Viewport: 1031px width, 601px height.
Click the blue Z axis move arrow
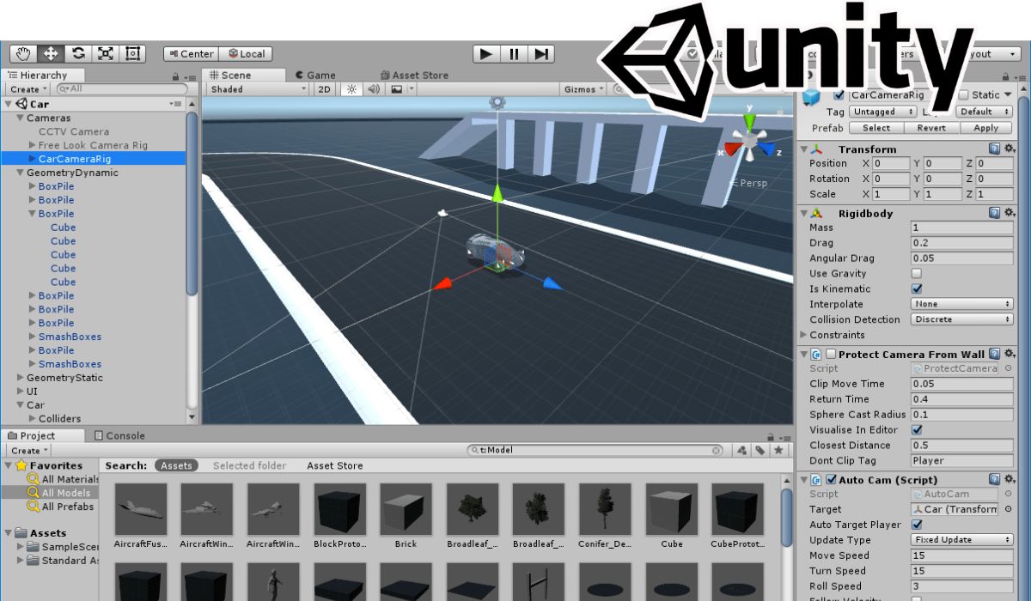[x=552, y=283]
